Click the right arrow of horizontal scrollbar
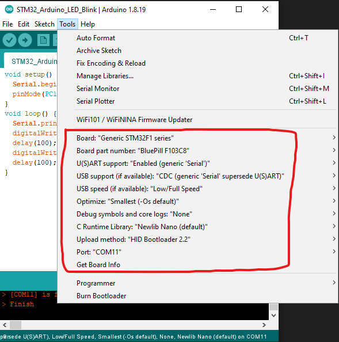 264,325
